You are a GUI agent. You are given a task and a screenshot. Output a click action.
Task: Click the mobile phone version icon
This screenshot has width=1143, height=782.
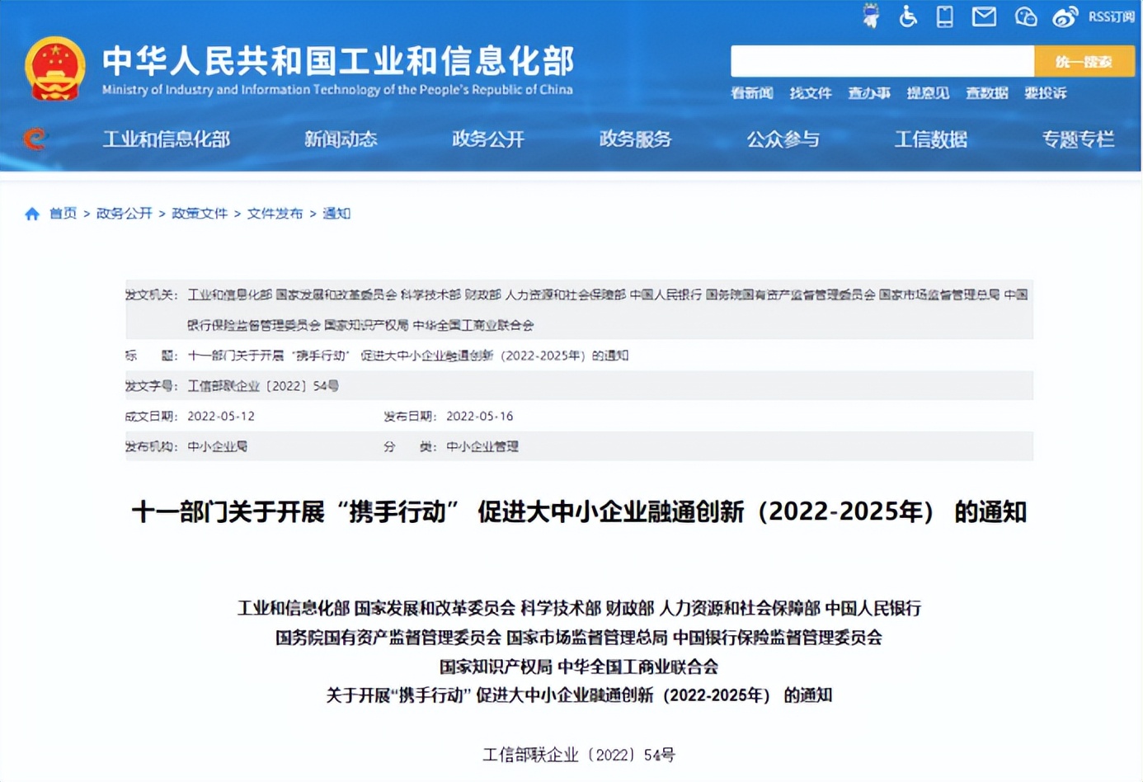pyautogui.click(x=945, y=16)
